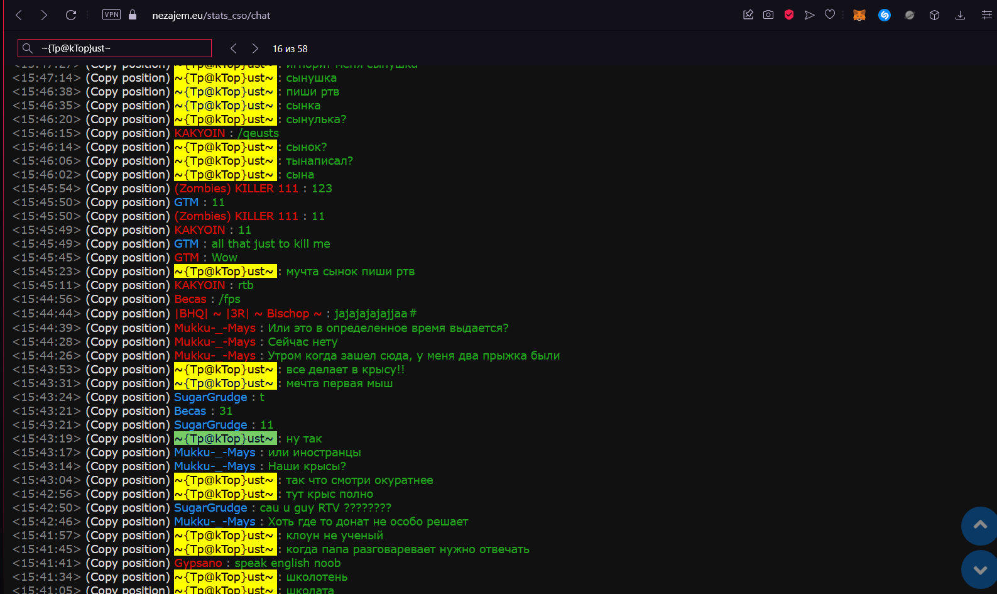Click the heart bookmark icon
The image size is (997, 594).
coord(830,15)
